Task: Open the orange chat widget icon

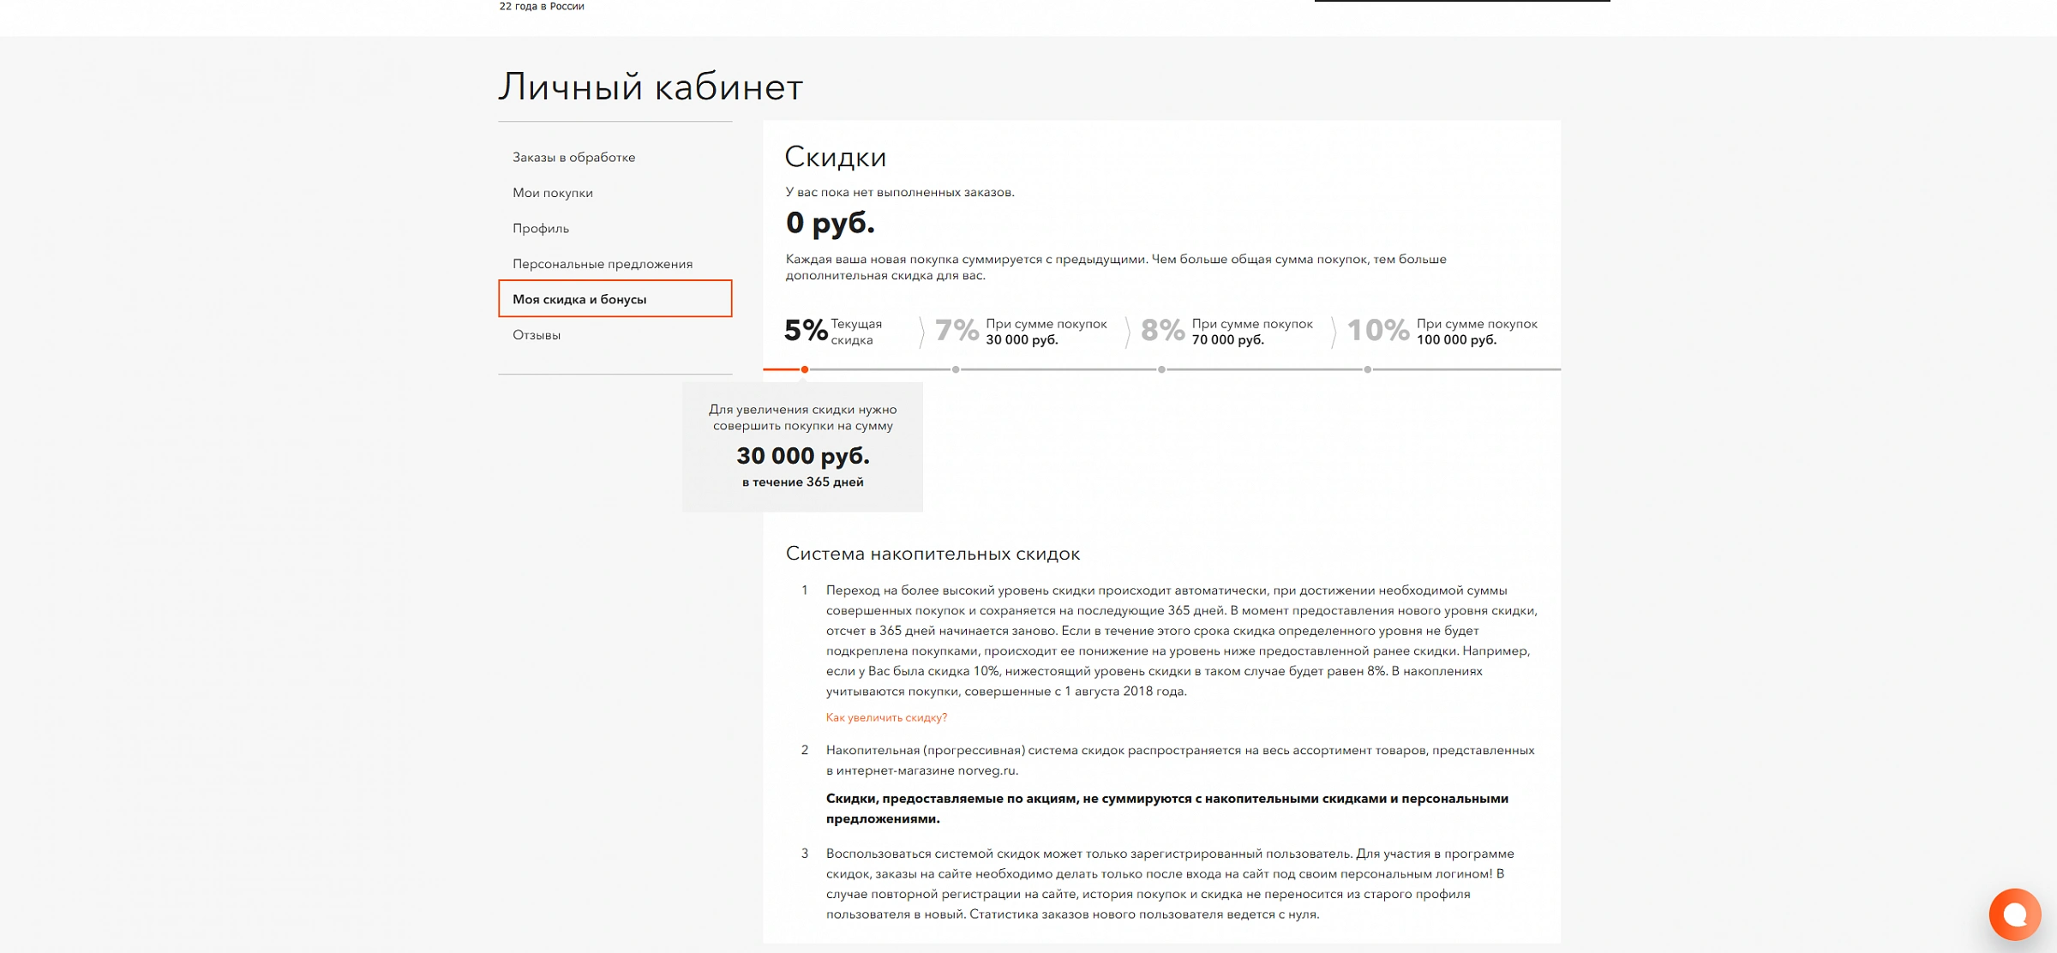Action: (x=2015, y=914)
